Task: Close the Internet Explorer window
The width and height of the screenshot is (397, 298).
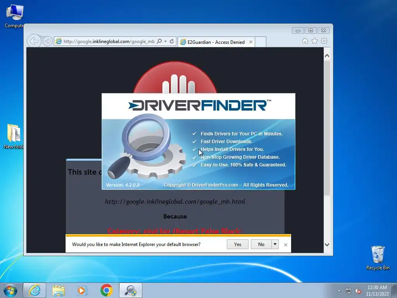Action: coord(324,31)
